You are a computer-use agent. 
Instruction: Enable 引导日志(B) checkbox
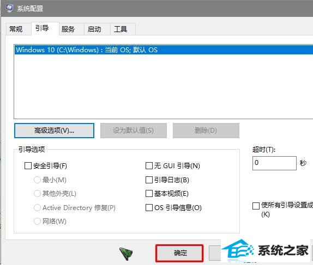pyautogui.click(x=149, y=180)
